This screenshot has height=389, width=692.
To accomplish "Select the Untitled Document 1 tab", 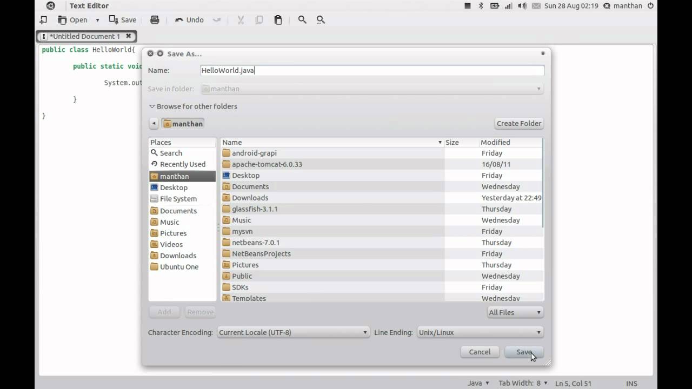I will tap(85, 36).
